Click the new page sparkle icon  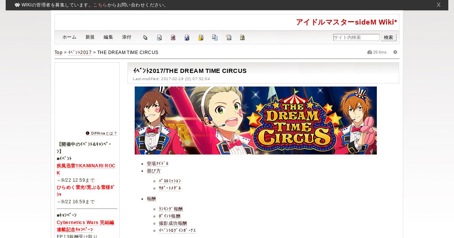tap(229, 37)
